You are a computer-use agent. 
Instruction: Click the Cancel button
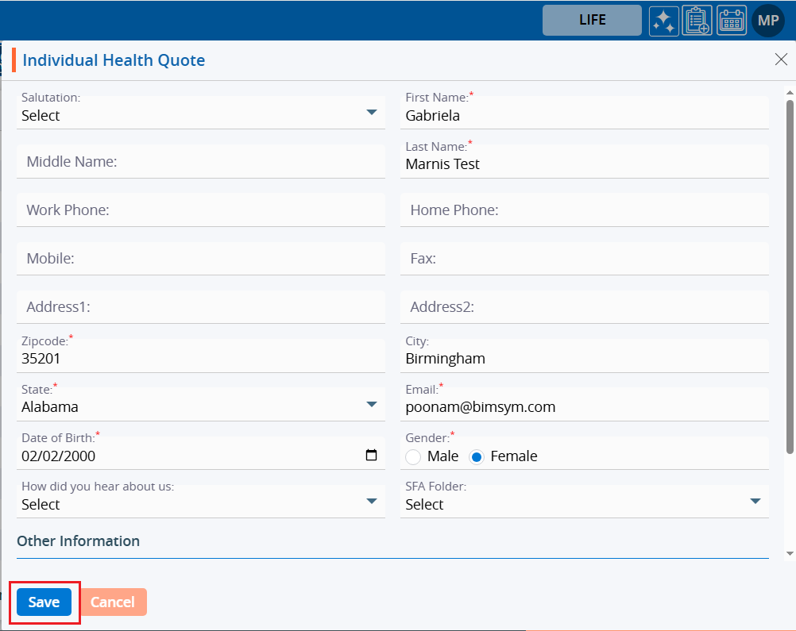tap(113, 602)
